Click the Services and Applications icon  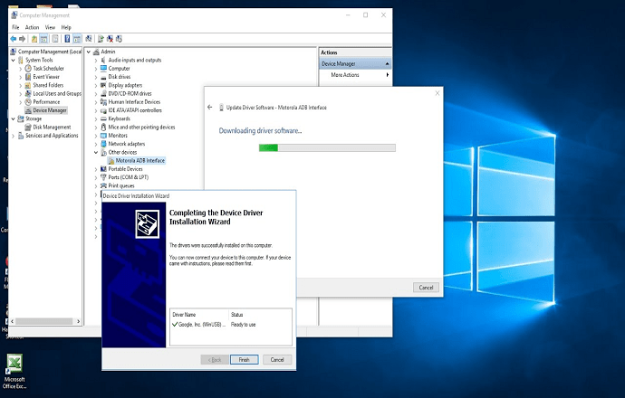coord(21,136)
